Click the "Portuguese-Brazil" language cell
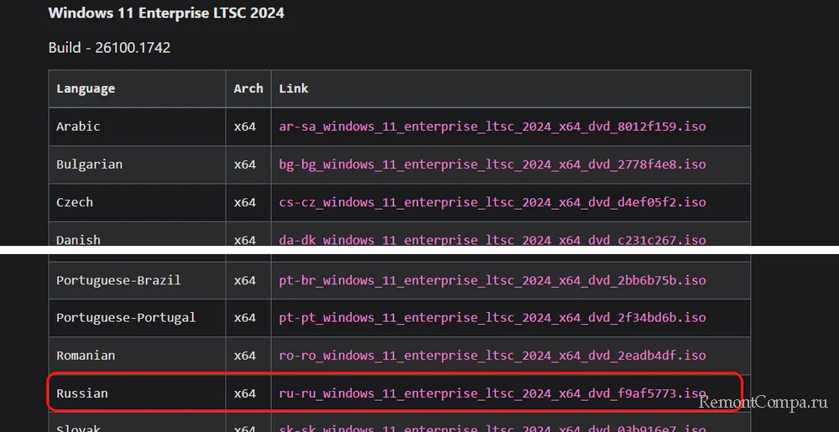The image size is (839, 432). pos(118,280)
